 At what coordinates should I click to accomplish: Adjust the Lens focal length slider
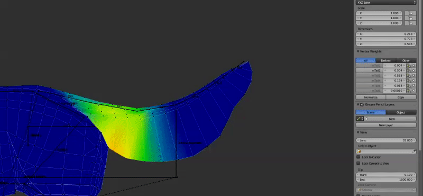click(x=386, y=140)
